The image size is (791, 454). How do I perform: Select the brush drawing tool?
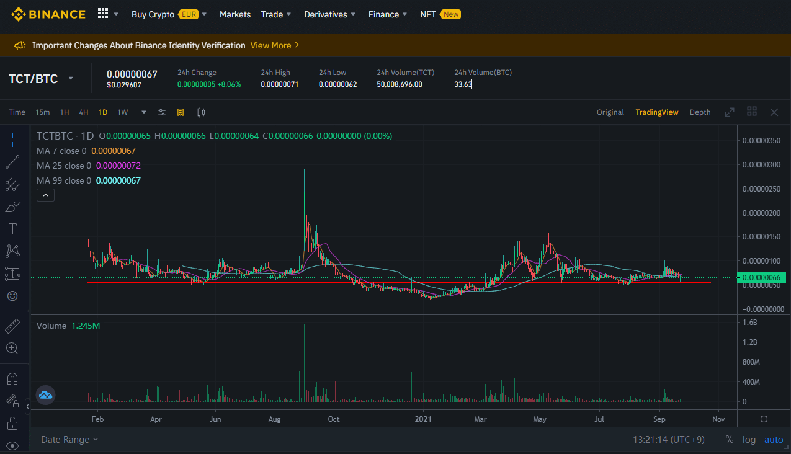[12, 207]
